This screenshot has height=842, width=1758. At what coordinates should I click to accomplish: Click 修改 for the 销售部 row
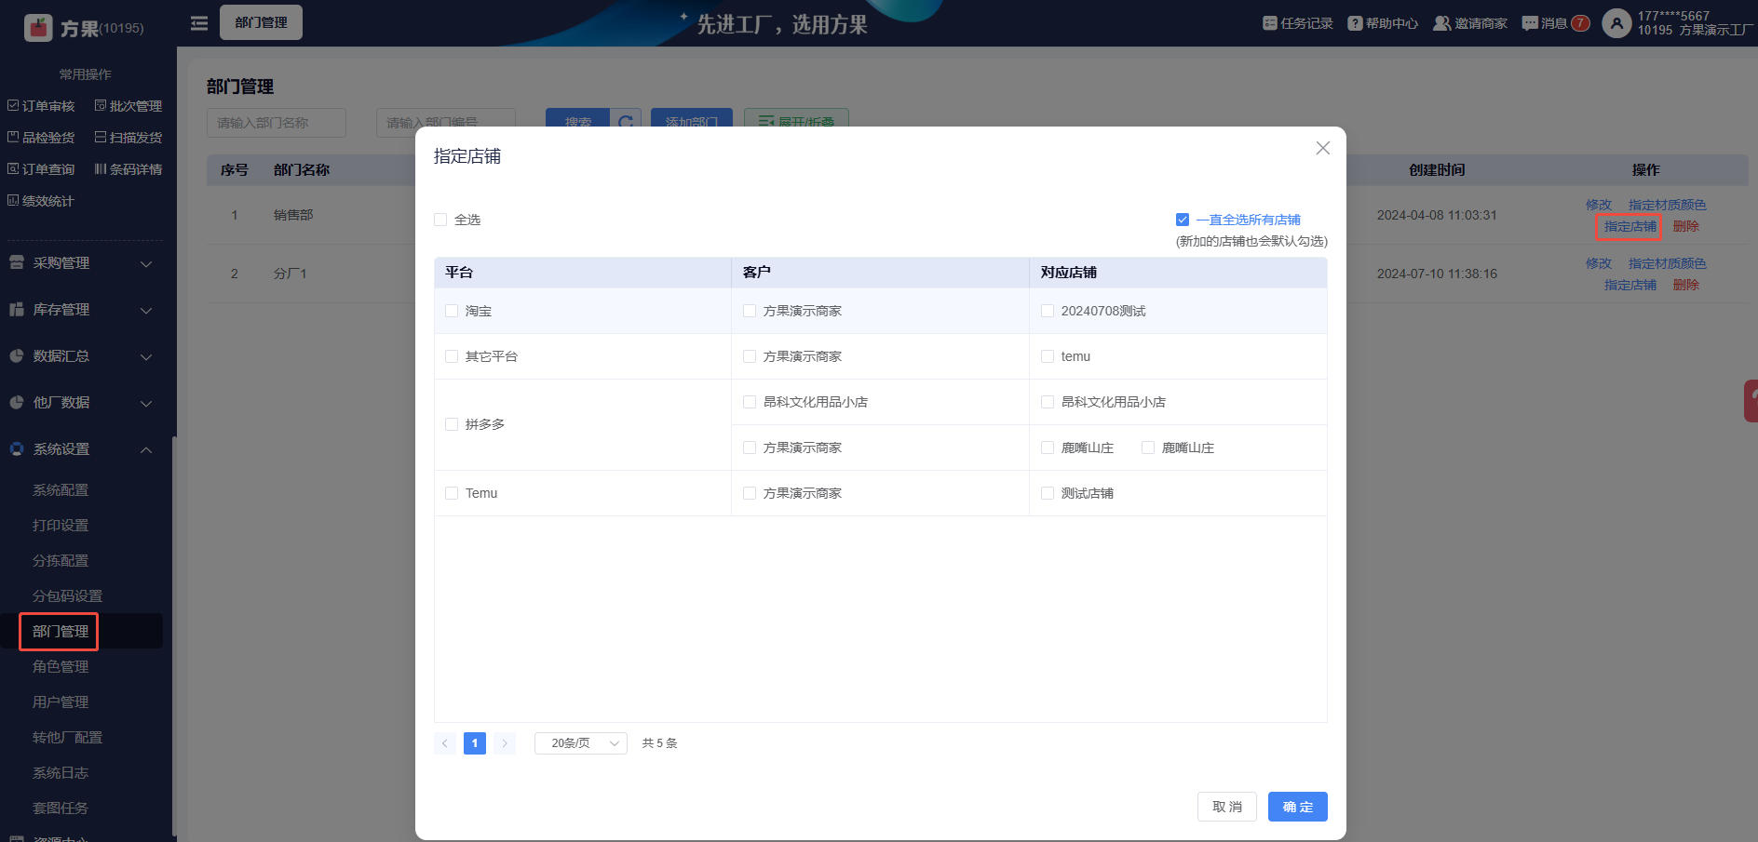point(1599,205)
